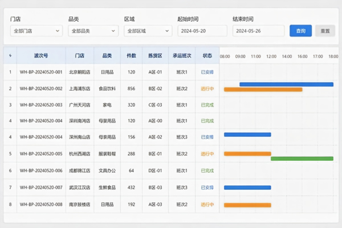Click the 波次号 column header

(x=41, y=56)
